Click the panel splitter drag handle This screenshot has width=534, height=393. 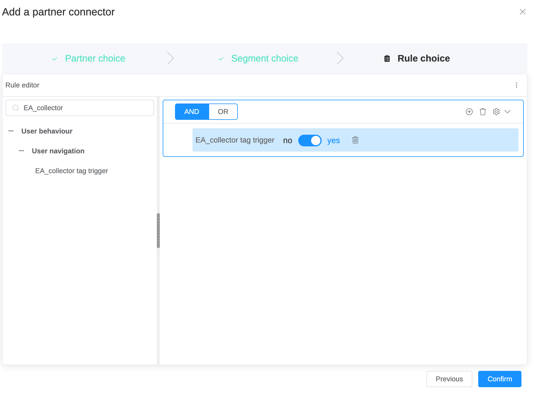coord(158,230)
